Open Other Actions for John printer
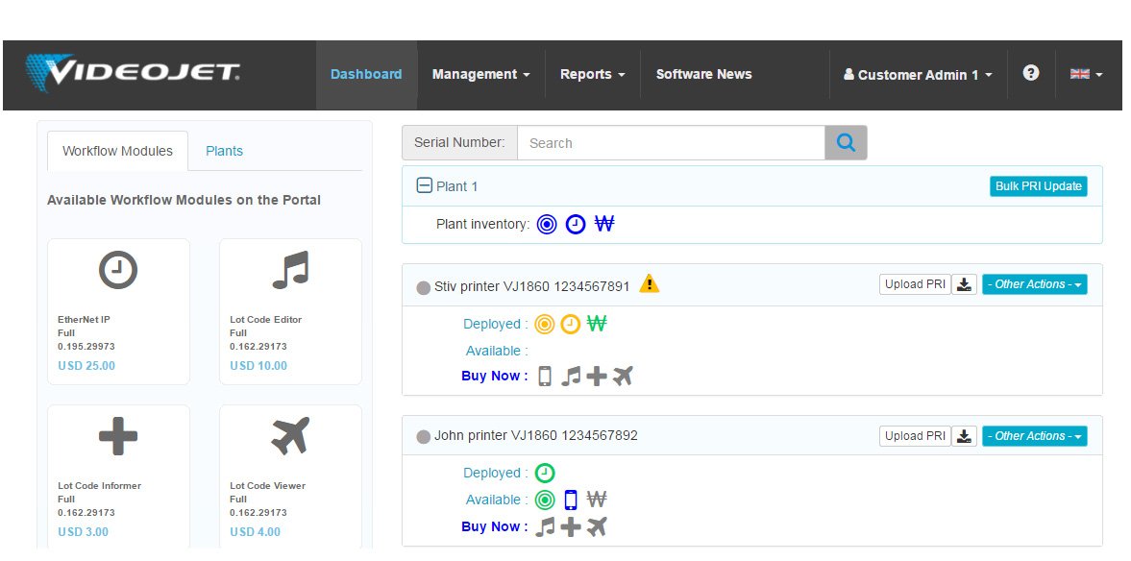 (1034, 435)
